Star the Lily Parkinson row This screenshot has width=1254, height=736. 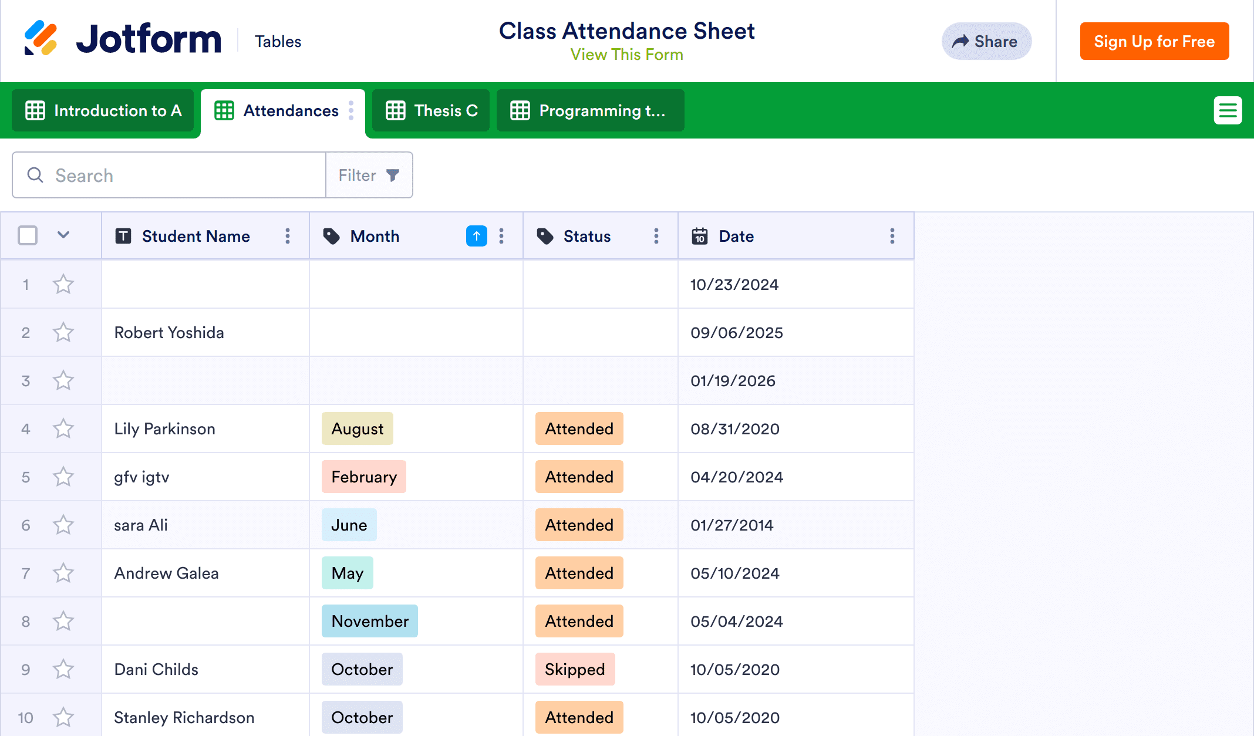[63, 428]
